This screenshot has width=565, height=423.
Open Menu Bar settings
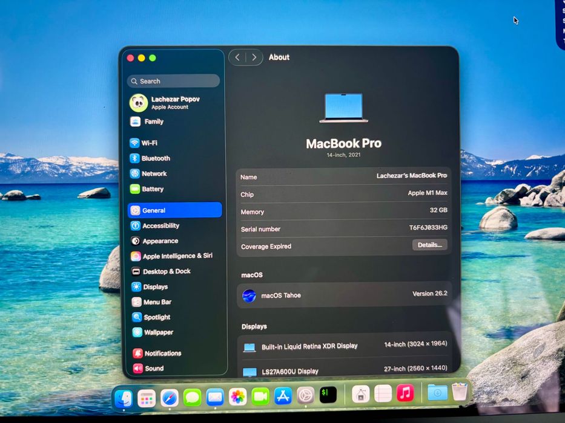point(151,302)
